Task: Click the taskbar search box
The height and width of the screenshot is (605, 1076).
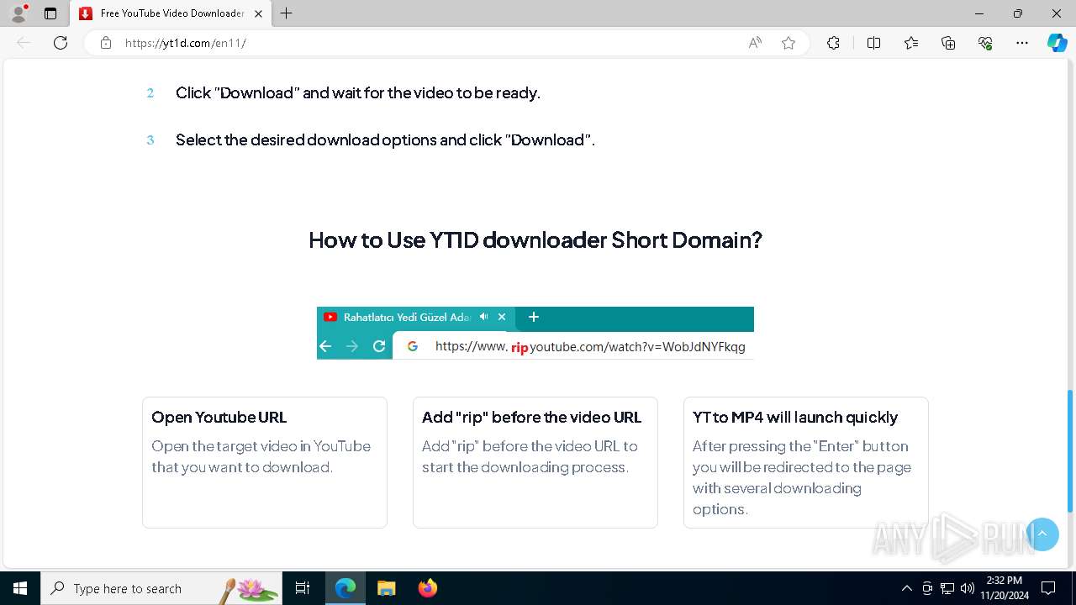Action: click(x=161, y=588)
